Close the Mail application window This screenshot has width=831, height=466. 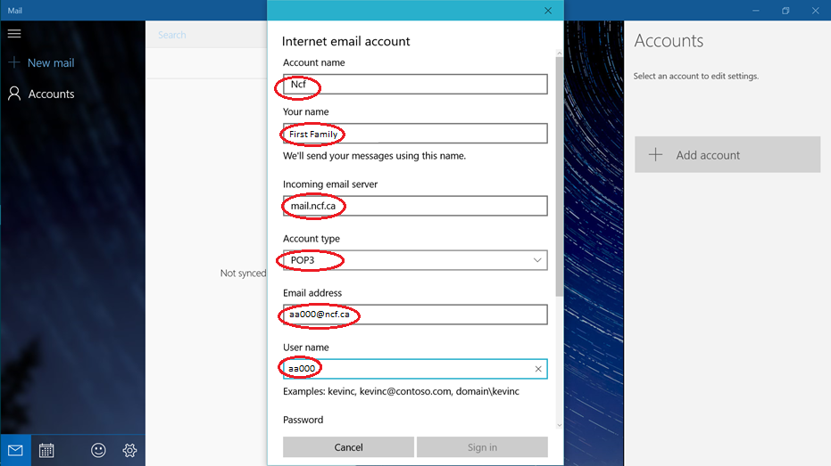(x=815, y=11)
